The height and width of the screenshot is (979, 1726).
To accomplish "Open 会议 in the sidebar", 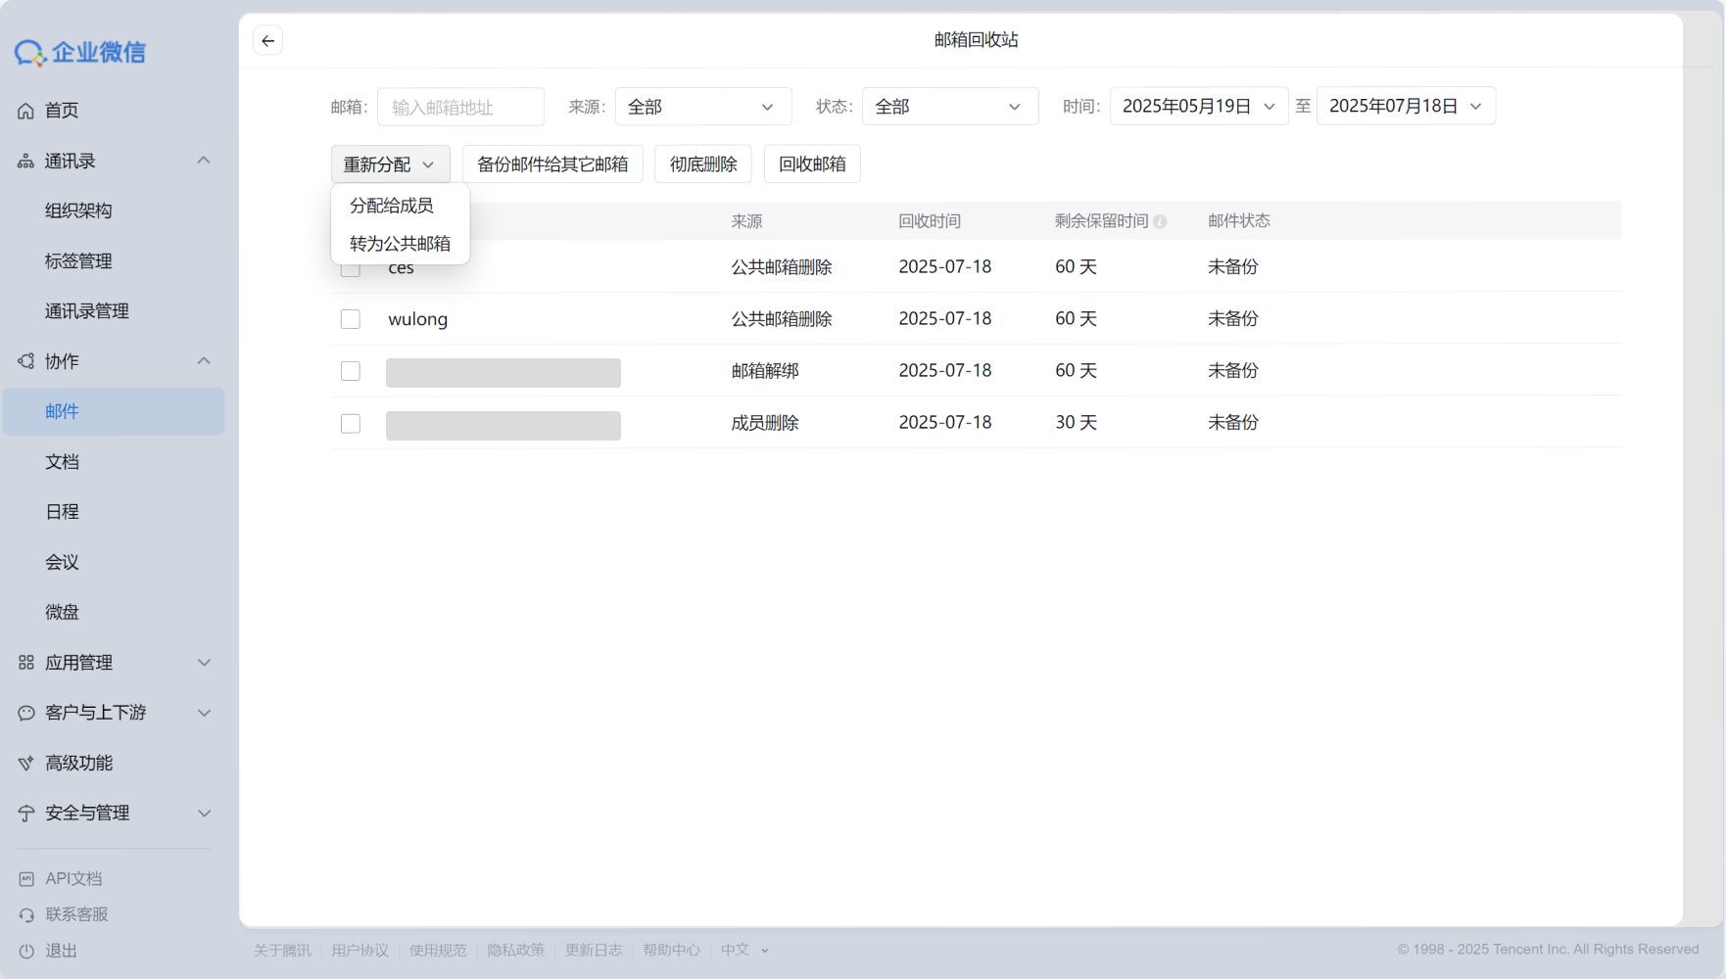I will point(62,562).
